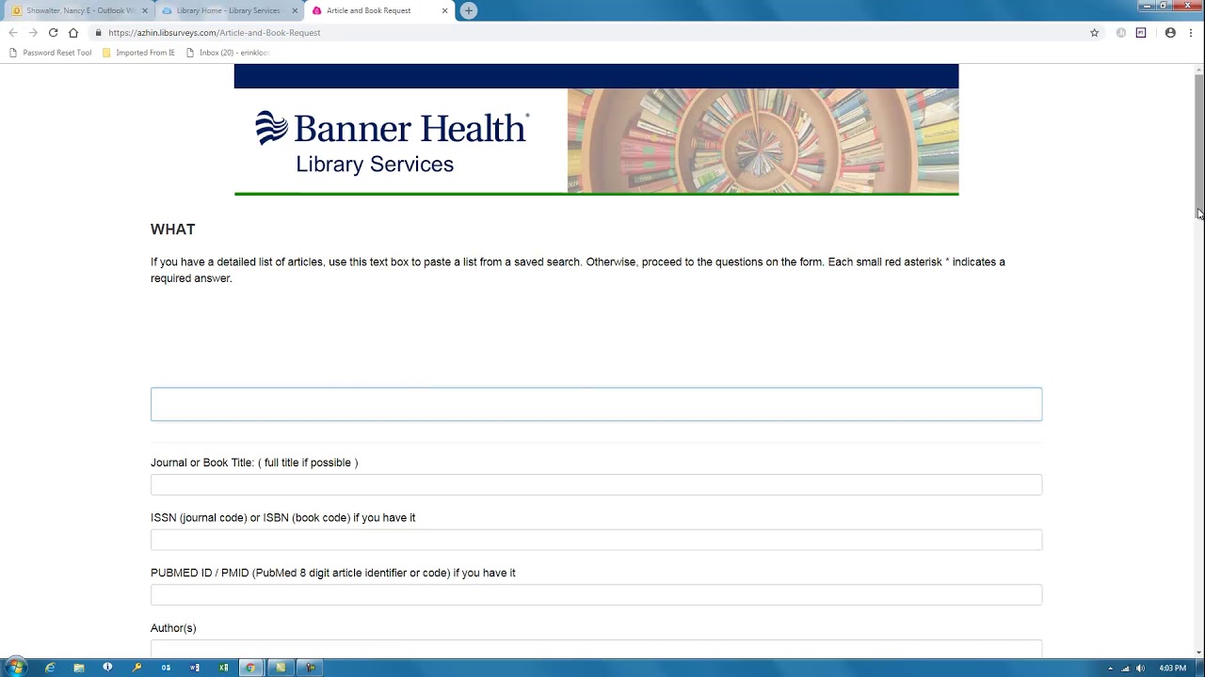Open Word from the taskbar
This screenshot has width=1205, height=677.
[195, 668]
